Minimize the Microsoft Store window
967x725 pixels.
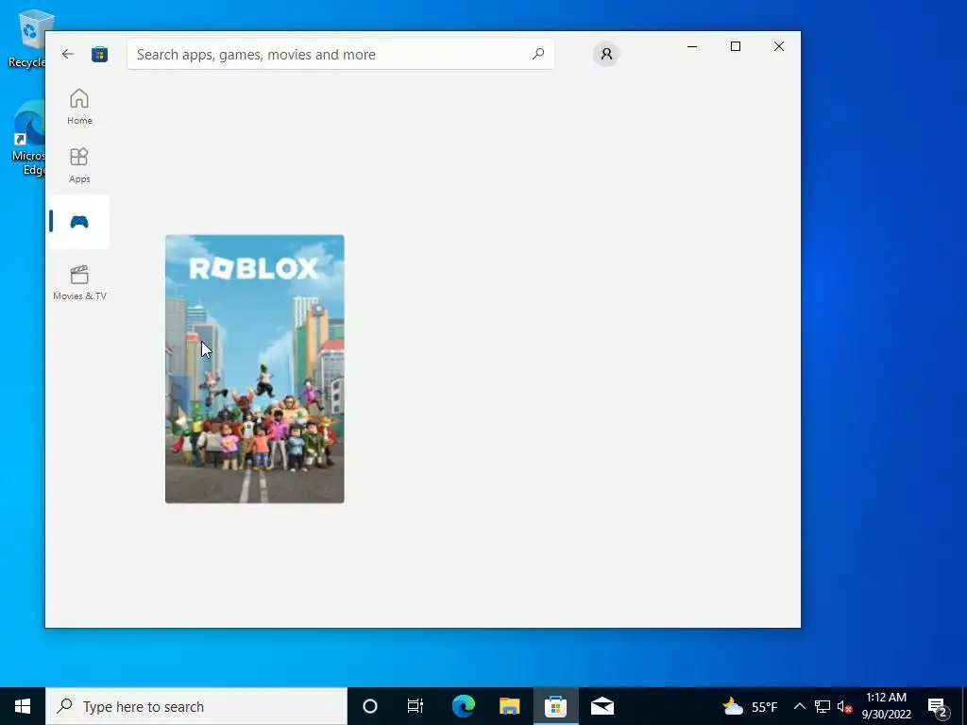point(692,47)
